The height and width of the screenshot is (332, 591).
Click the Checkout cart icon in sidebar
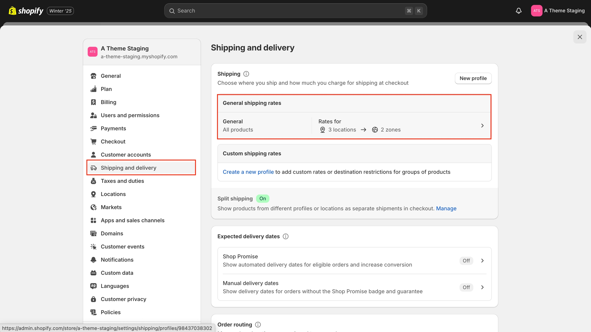[93, 142]
